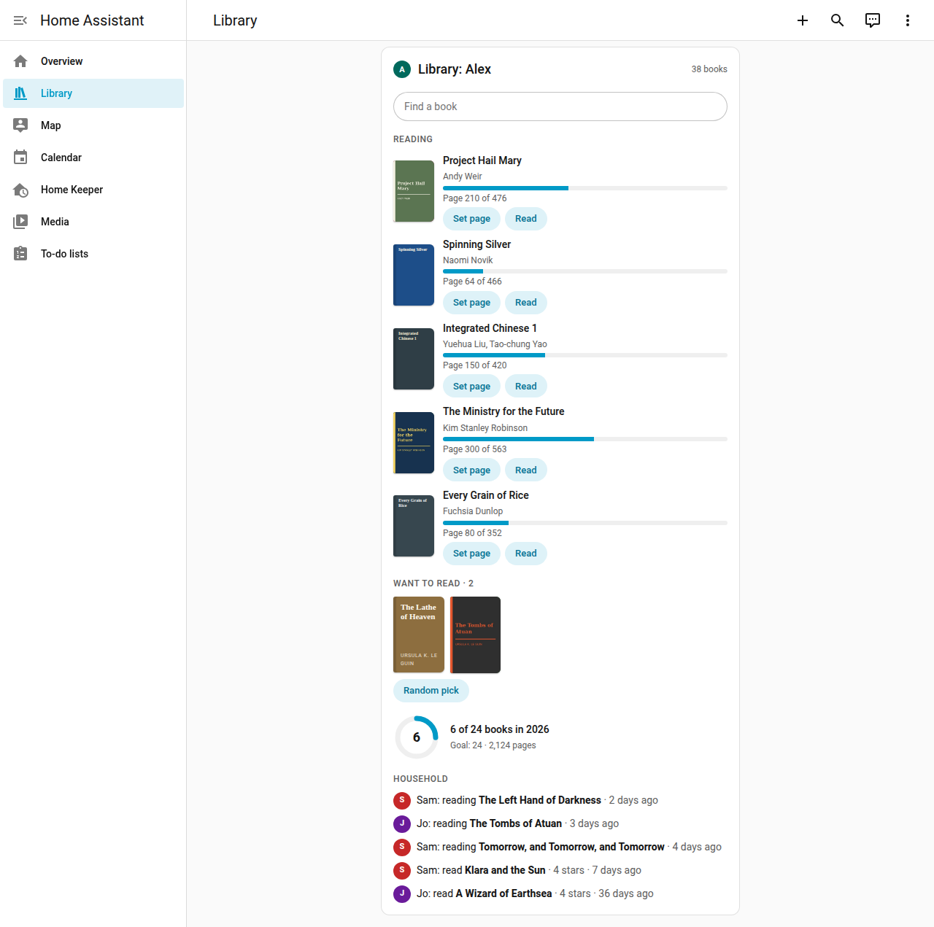Click the Overview home icon
934x927 pixels.
(20, 61)
